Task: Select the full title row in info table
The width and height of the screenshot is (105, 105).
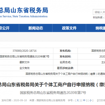Action: click(52, 74)
